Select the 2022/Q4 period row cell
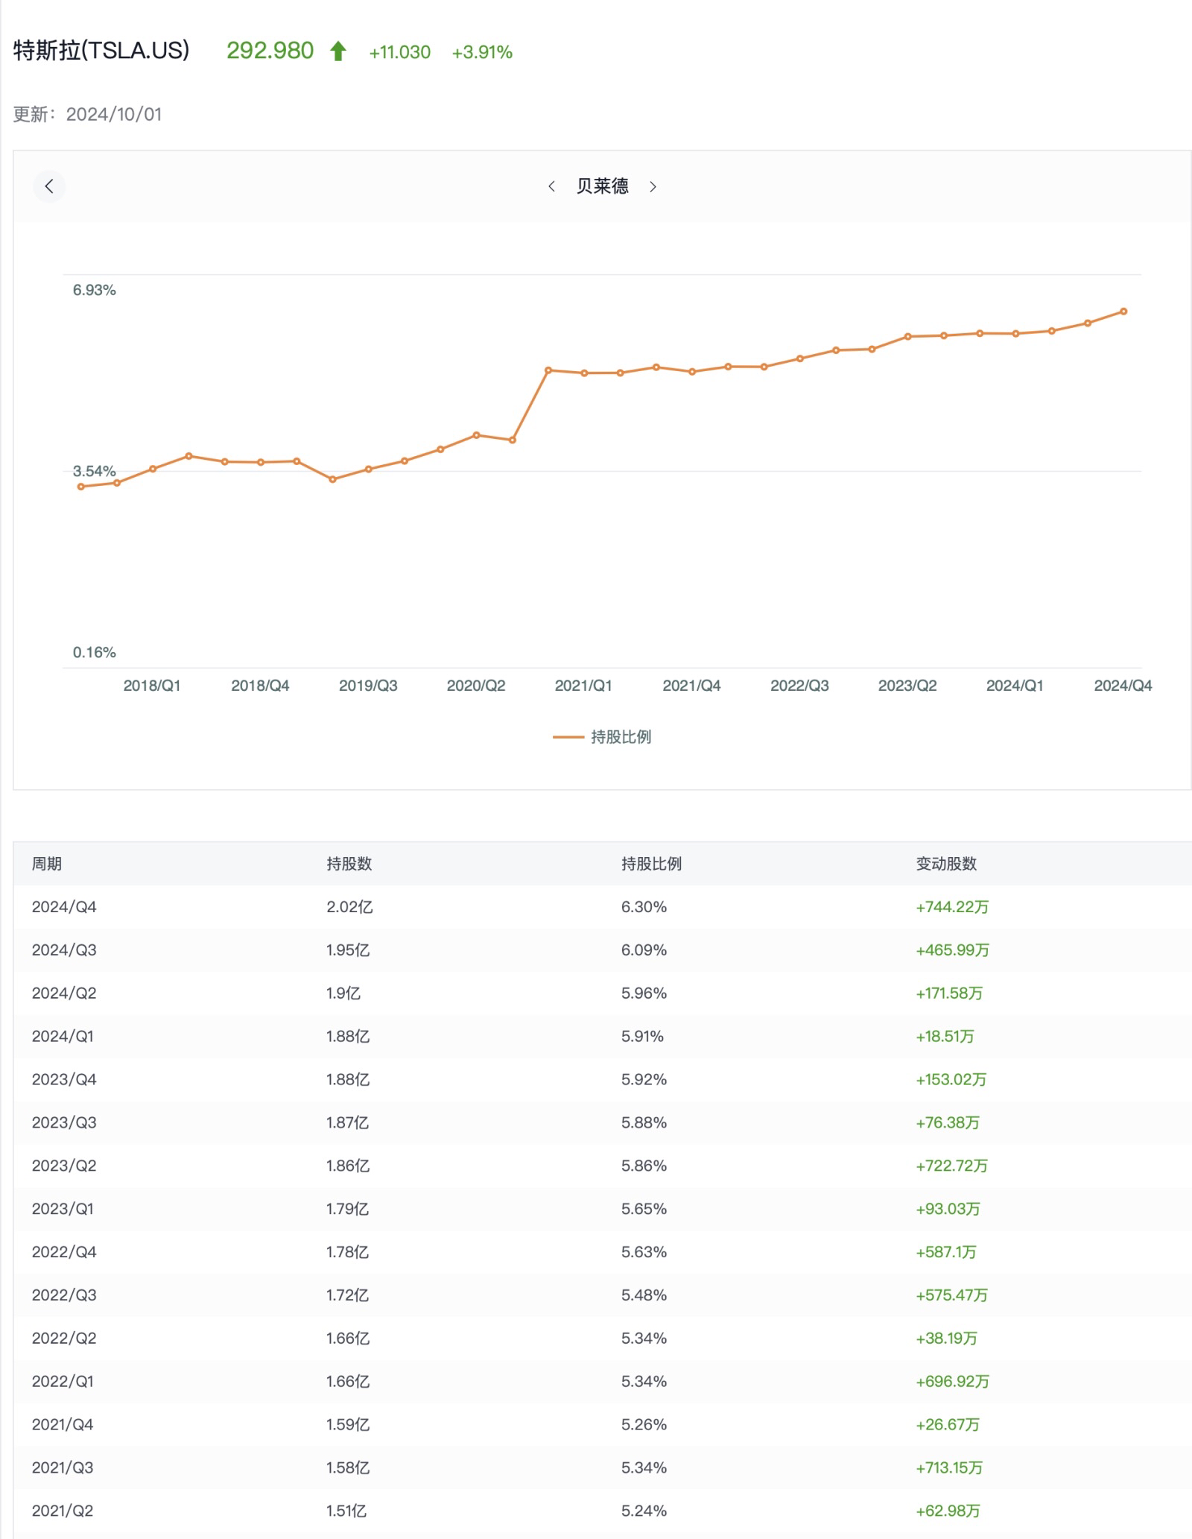The width and height of the screenshot is (1192, 1539). point(64,1252)
